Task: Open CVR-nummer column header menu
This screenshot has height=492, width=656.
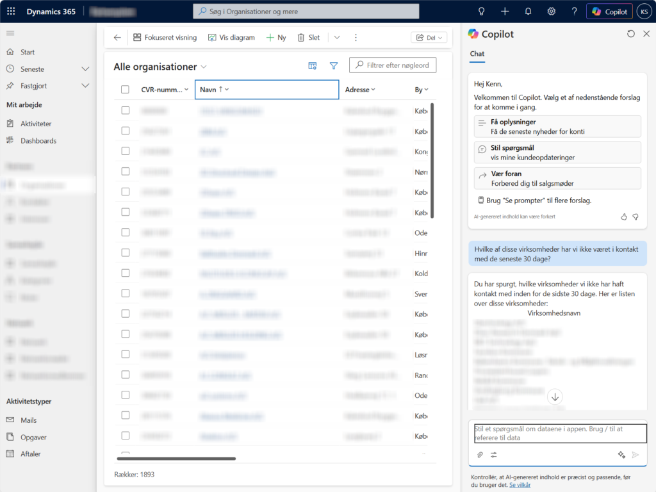Action: [165, 90]
